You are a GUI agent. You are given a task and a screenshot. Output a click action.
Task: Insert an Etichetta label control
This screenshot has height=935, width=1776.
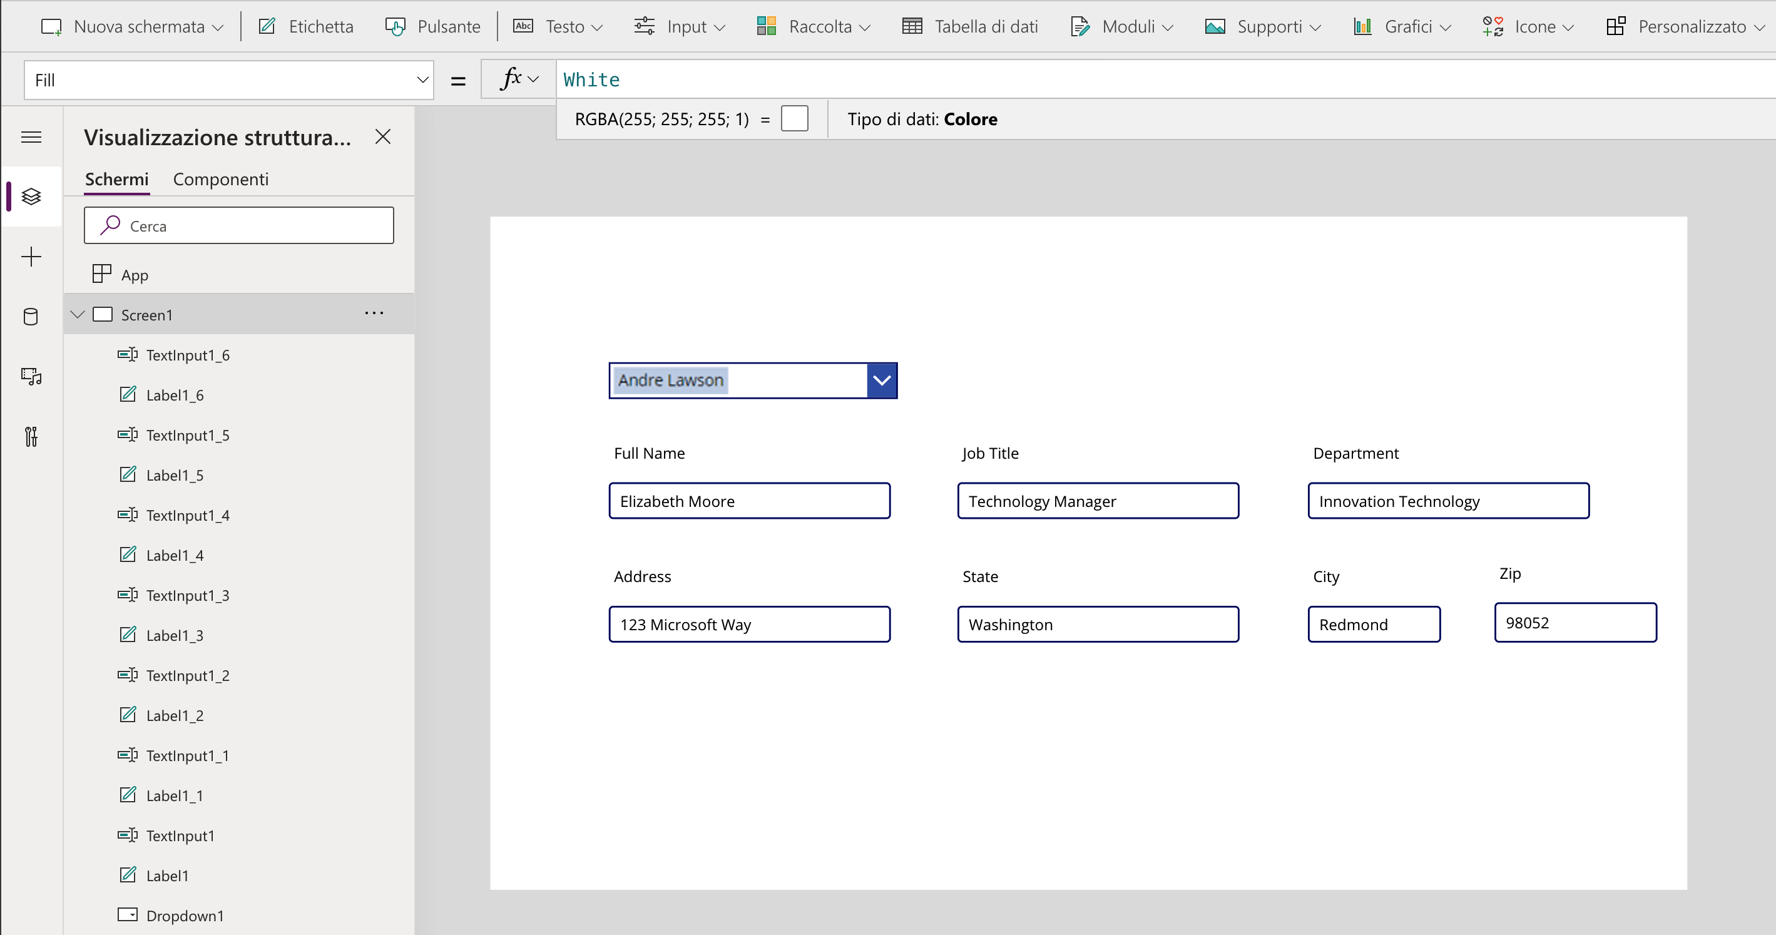click(305, 26)
